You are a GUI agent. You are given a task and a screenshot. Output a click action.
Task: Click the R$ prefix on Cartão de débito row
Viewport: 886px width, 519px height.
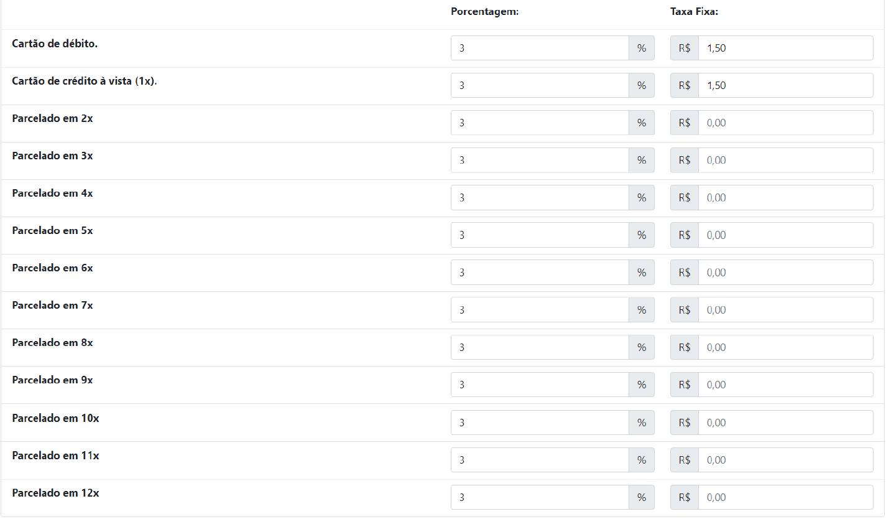coord(685,48)
